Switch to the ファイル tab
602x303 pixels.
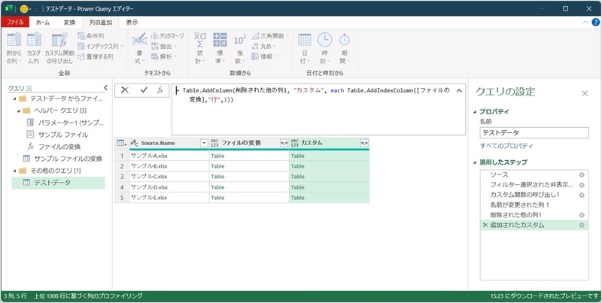15,23
